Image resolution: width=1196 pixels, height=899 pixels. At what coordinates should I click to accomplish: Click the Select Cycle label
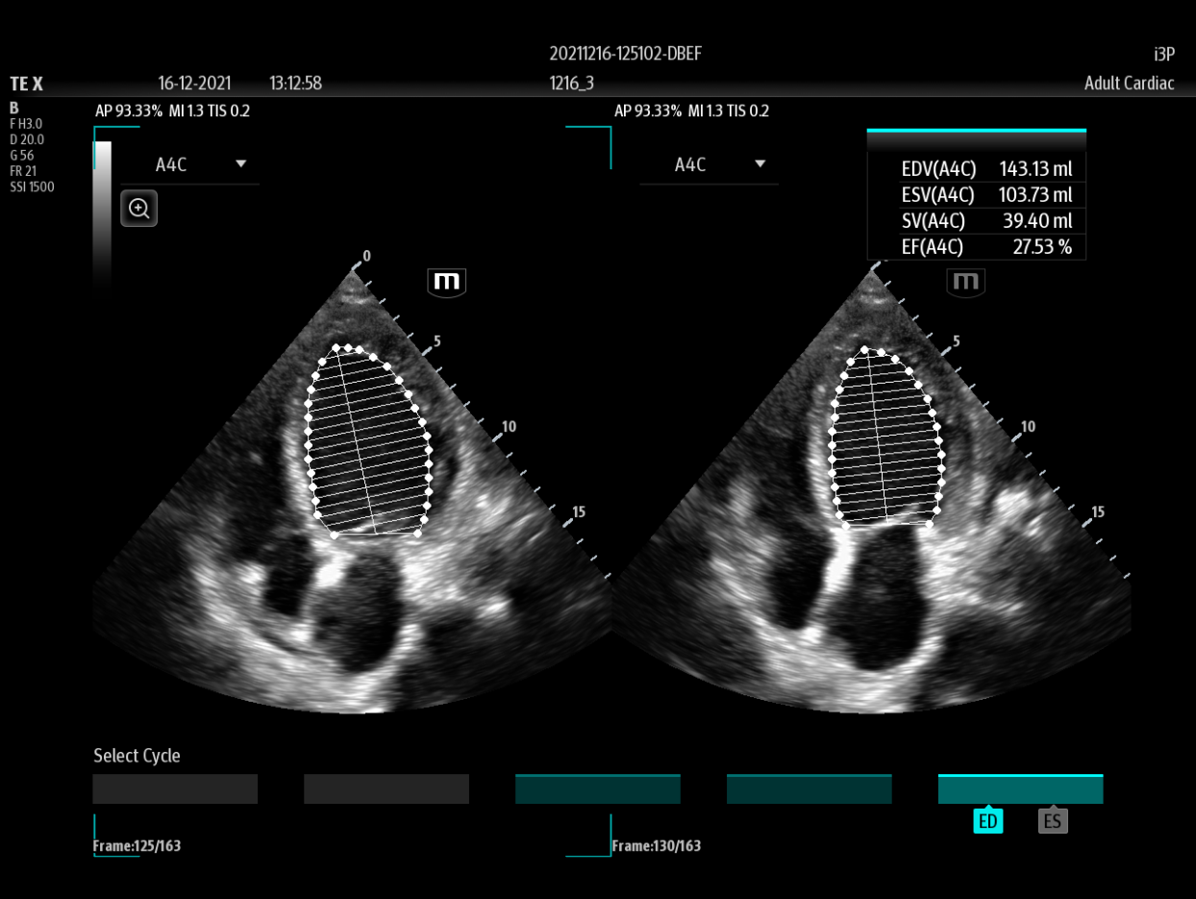[x=137, y=756]
